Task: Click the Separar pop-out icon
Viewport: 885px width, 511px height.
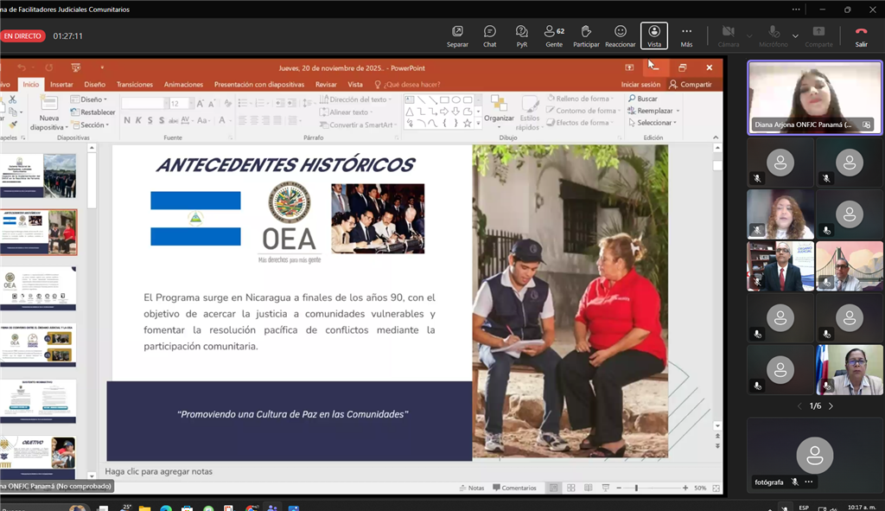Action: (457, 35)
